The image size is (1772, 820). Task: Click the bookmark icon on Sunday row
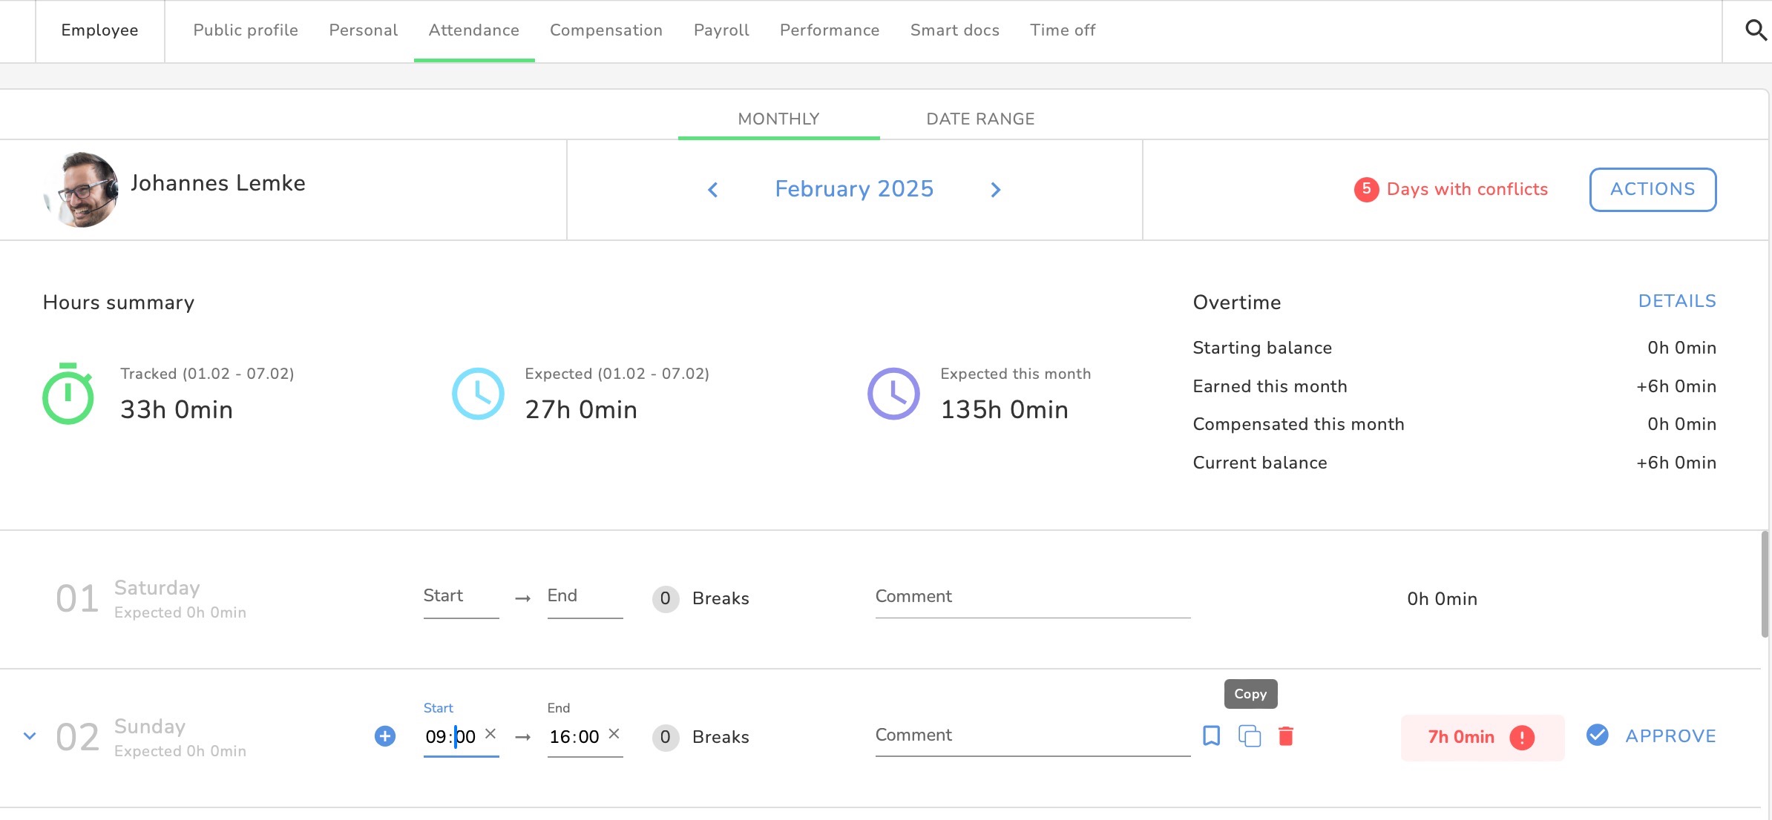(x=1211, y=735)
